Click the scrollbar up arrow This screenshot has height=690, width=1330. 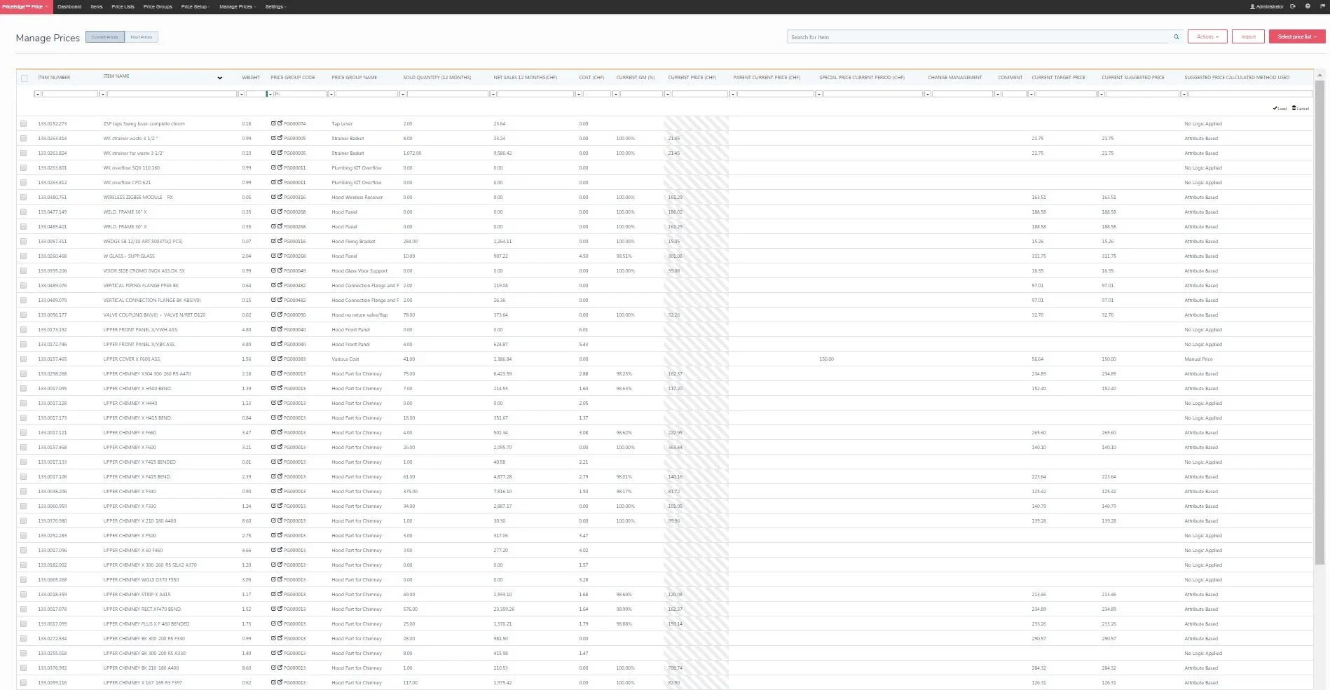(x=1319, y=74)
